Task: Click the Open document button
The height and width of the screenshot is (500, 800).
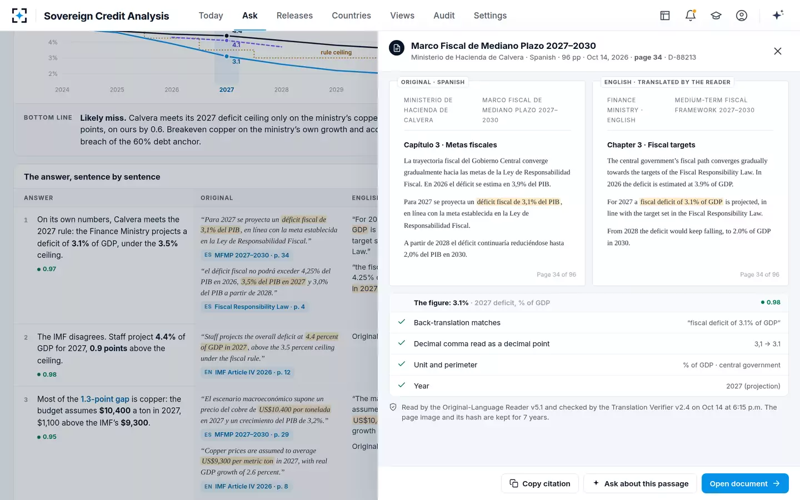Action: click(745, 483)
